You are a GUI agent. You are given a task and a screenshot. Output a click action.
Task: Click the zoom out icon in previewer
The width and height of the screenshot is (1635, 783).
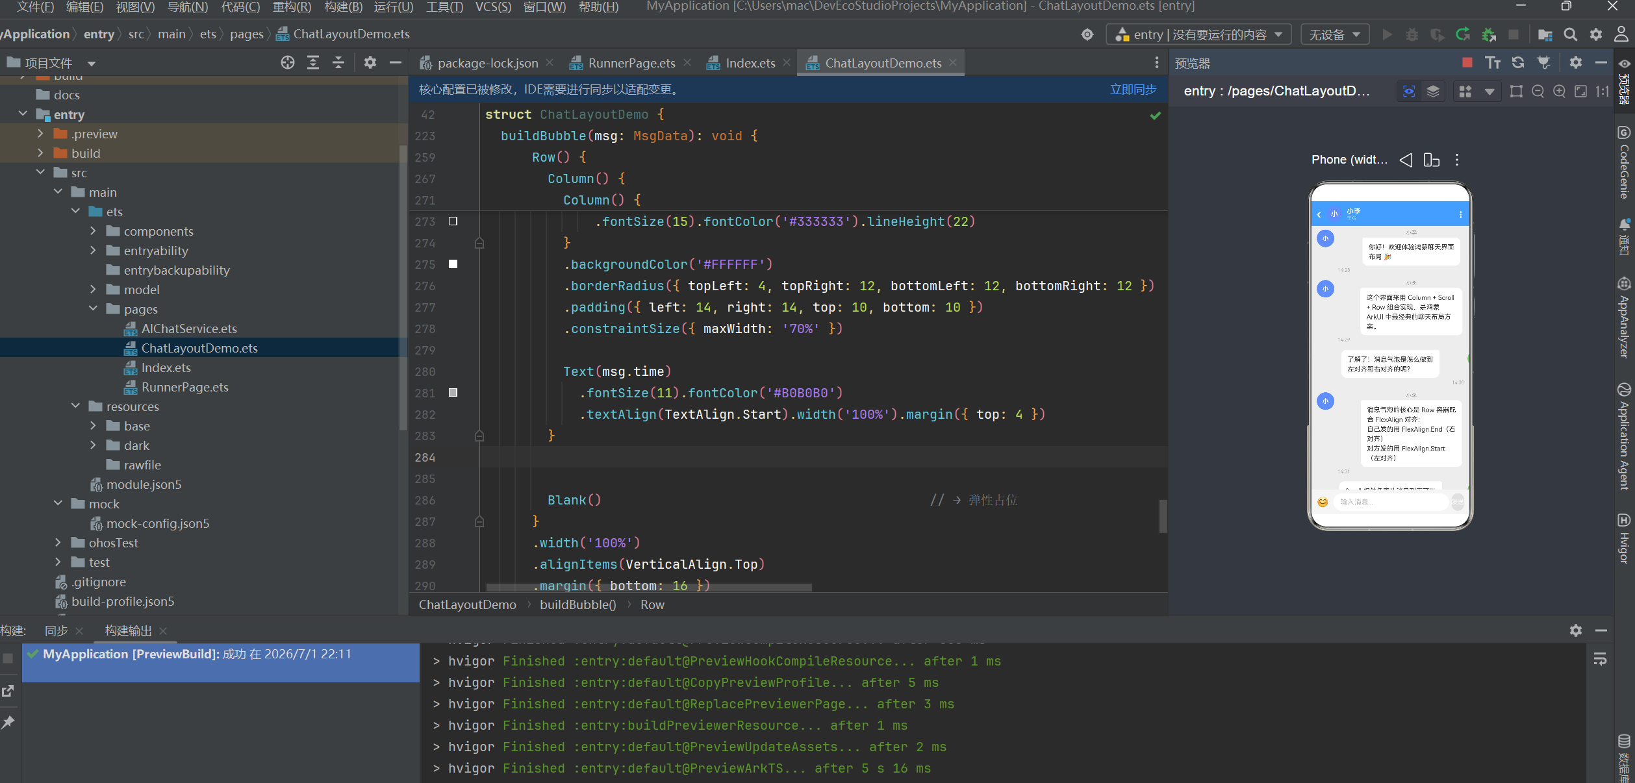coord(1538,92)
